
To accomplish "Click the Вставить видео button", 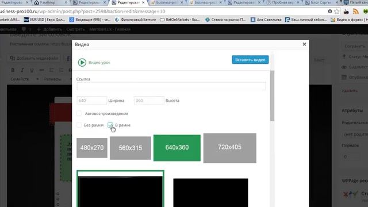I will pos(250,60).
